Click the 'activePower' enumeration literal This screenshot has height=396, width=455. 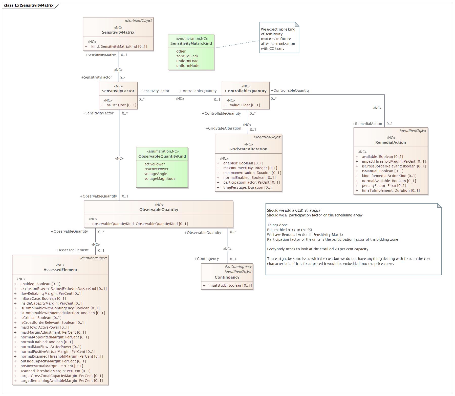pyautogui.click(x=155, y=164)
